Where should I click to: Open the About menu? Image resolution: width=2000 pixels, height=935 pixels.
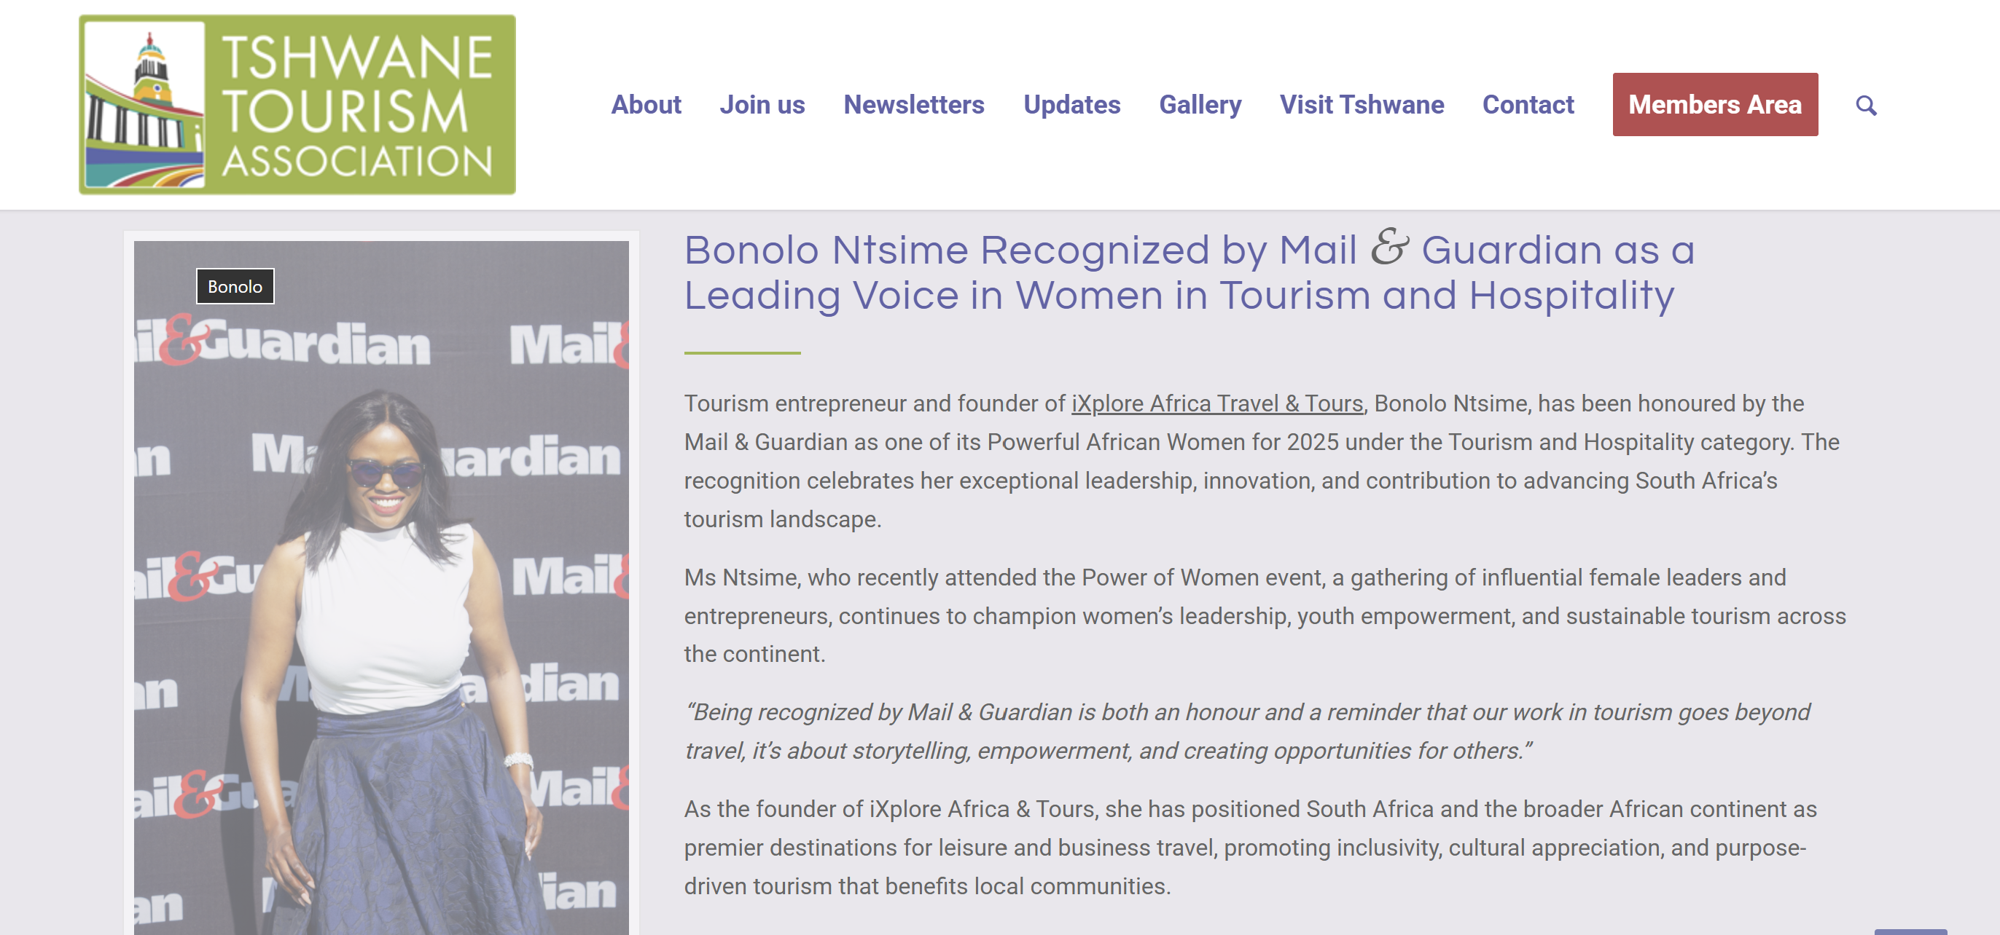pos(646,105)
